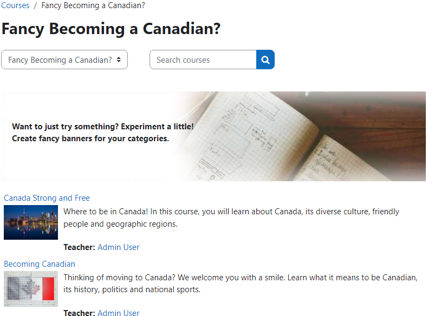Focus the Search courses text field
The image size is (428, 316).
(203, 60)
